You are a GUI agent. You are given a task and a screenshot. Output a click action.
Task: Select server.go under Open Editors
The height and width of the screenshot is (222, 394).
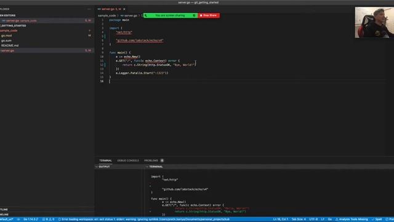tap(47, 20)
